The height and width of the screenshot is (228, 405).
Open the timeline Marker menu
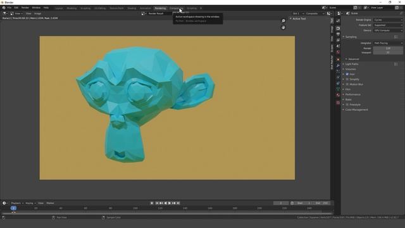[x=50, y=203]
